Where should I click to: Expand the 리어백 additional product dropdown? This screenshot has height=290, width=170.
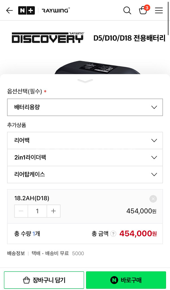point(85,140)
